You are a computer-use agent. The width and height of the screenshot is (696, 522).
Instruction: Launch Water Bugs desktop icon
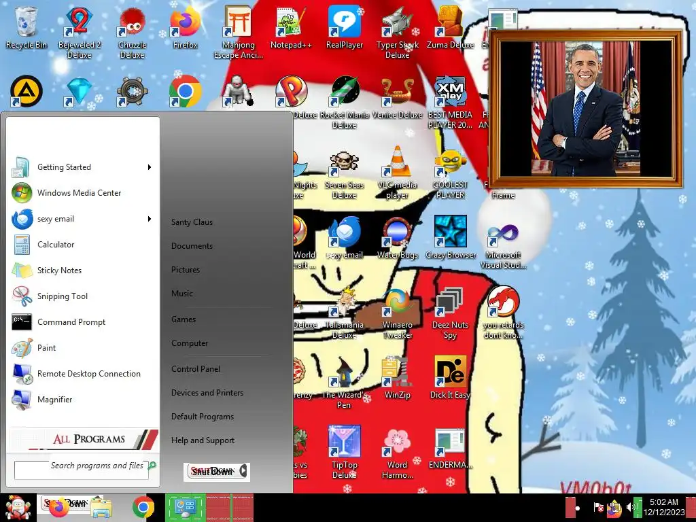[x=397, y=238]
